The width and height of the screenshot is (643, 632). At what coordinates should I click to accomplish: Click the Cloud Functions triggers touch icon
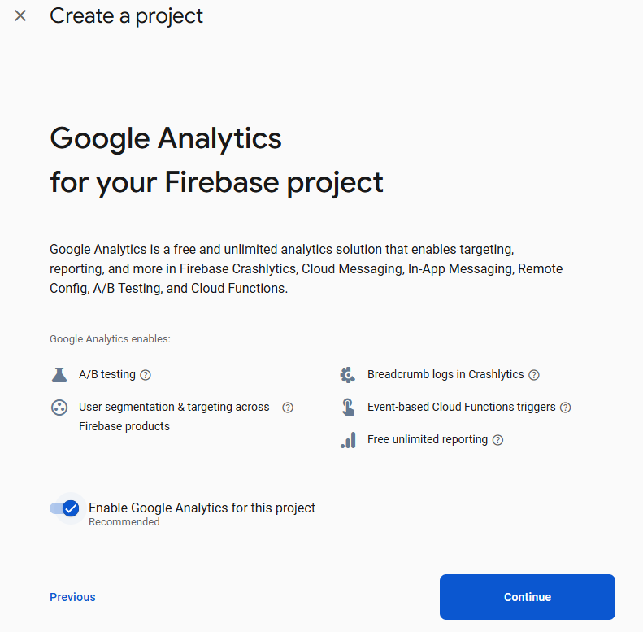(348, 408)
